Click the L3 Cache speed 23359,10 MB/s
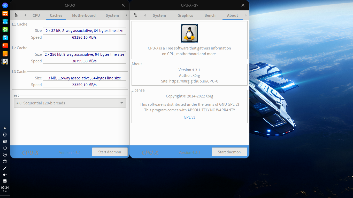This screenshot has width=353, height=198. 85,85
